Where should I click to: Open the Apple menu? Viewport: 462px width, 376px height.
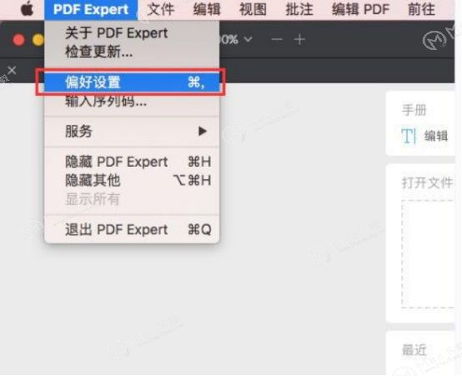coord(28,9)
